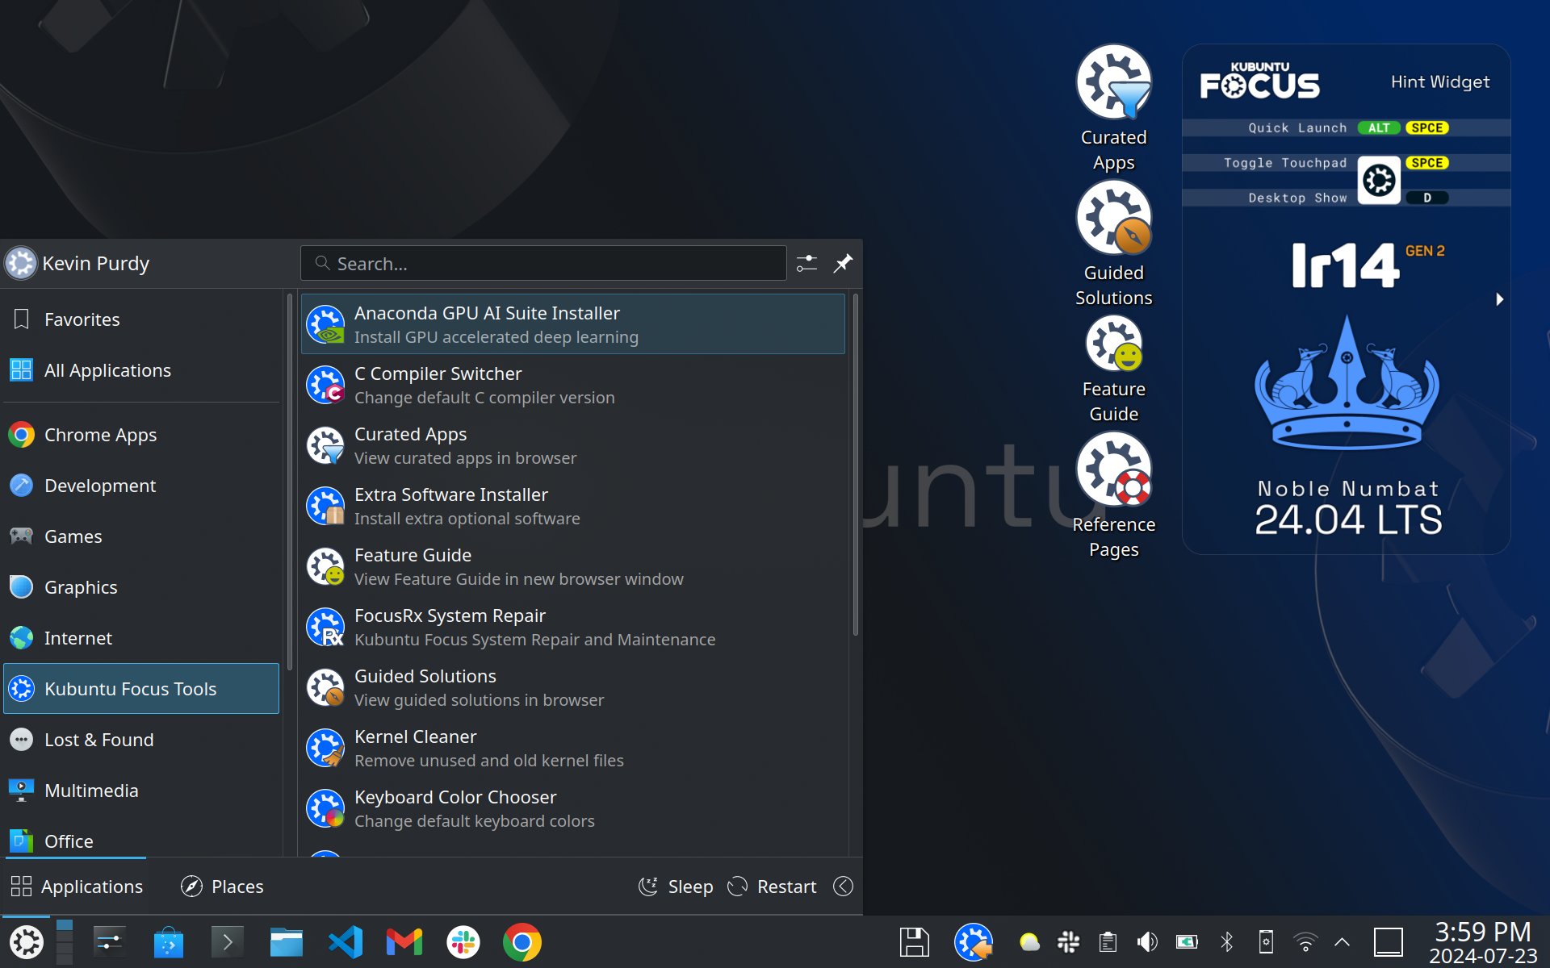
Task: Click the Feature Guide icon in sidebar
Action: click(x=1114, y=356)
